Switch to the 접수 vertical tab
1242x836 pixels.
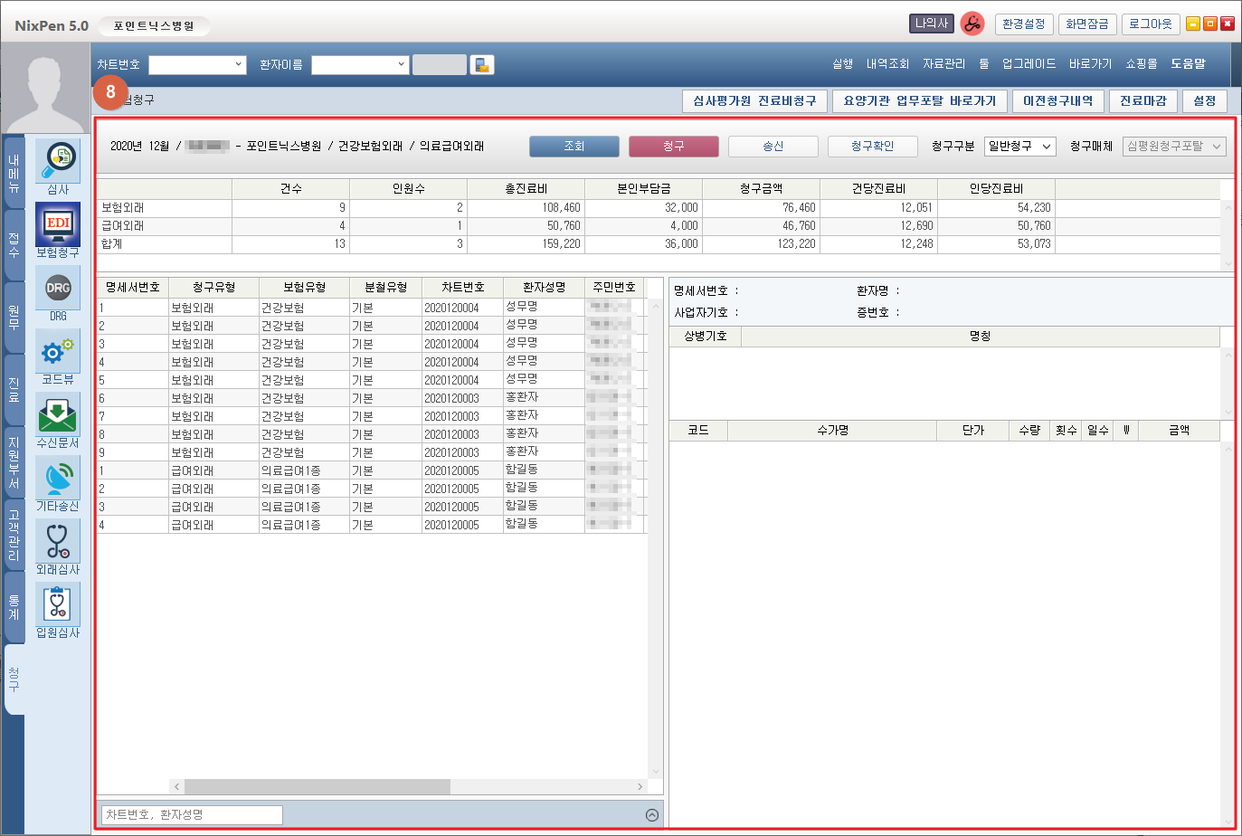[x=14, y=244]
